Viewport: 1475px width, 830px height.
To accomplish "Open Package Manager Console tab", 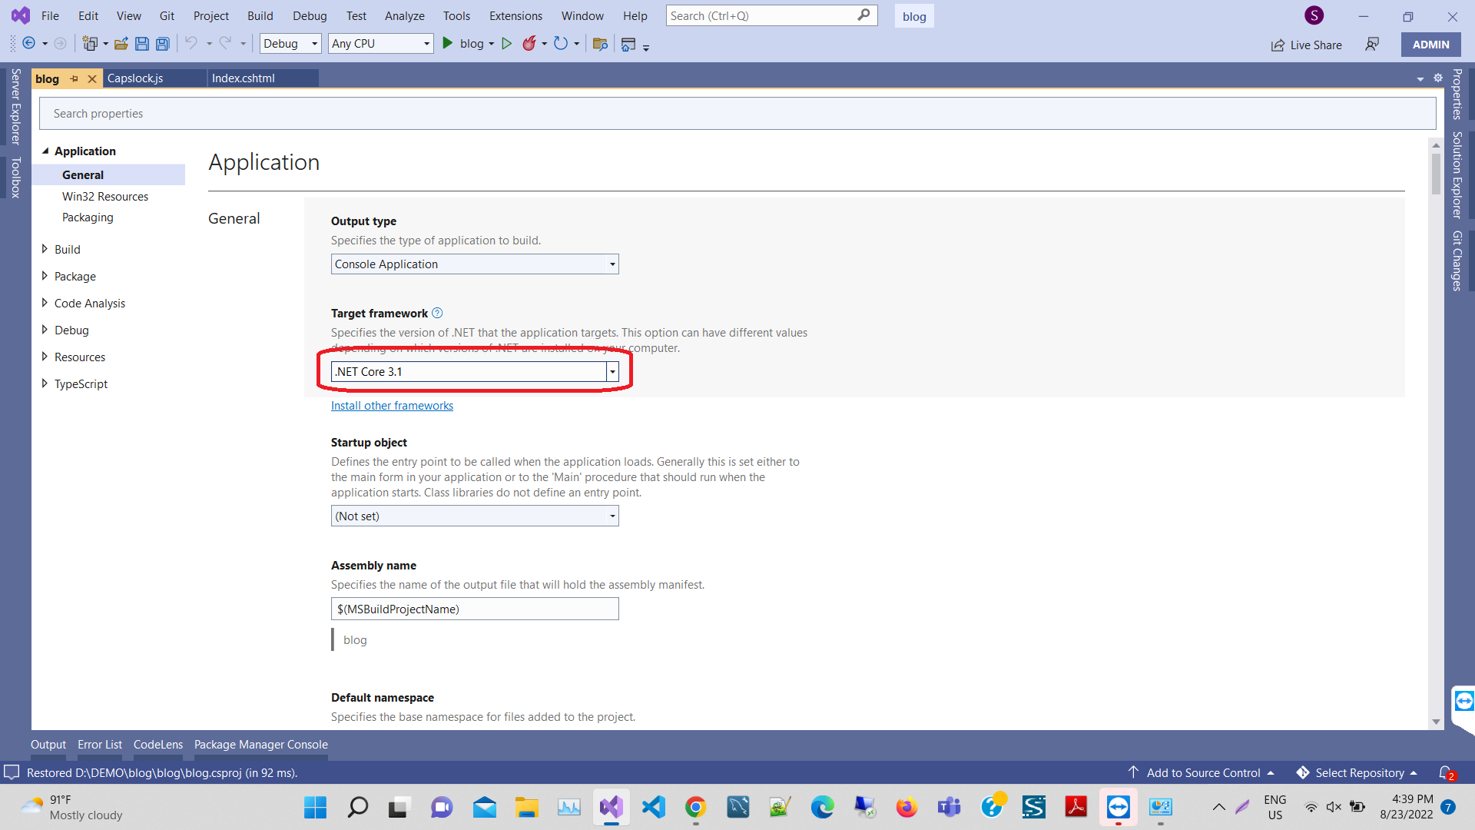I will 260,744.
